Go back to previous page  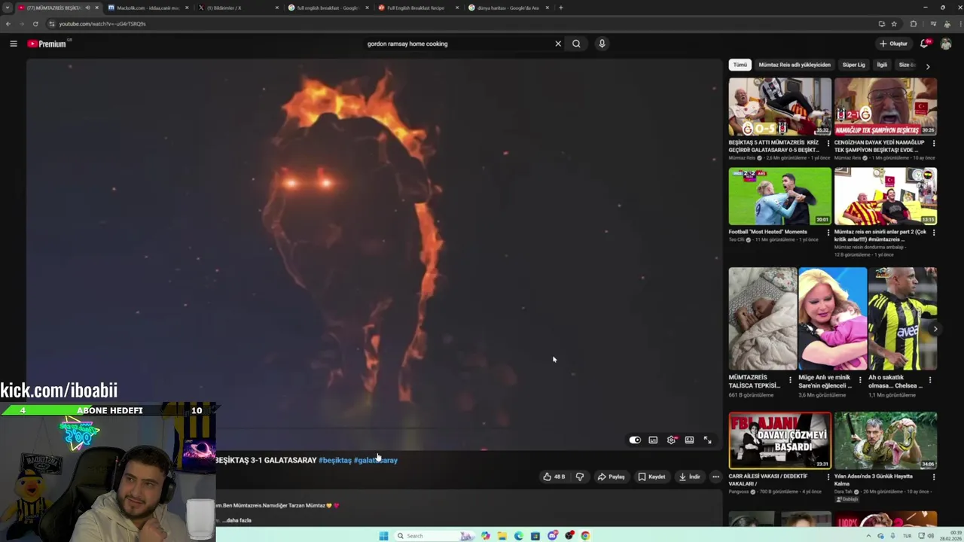[x=8, y=23]
